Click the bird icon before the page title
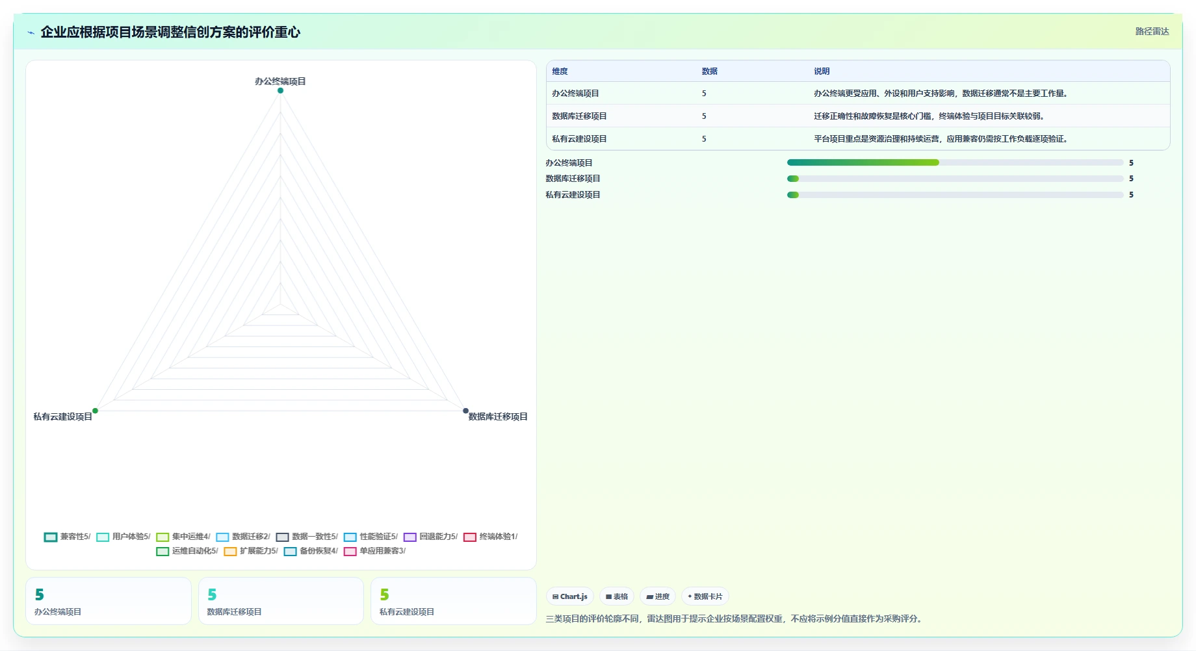Image resolution: width=1196 pixels, height=651 pixels. tap(31, 32)
